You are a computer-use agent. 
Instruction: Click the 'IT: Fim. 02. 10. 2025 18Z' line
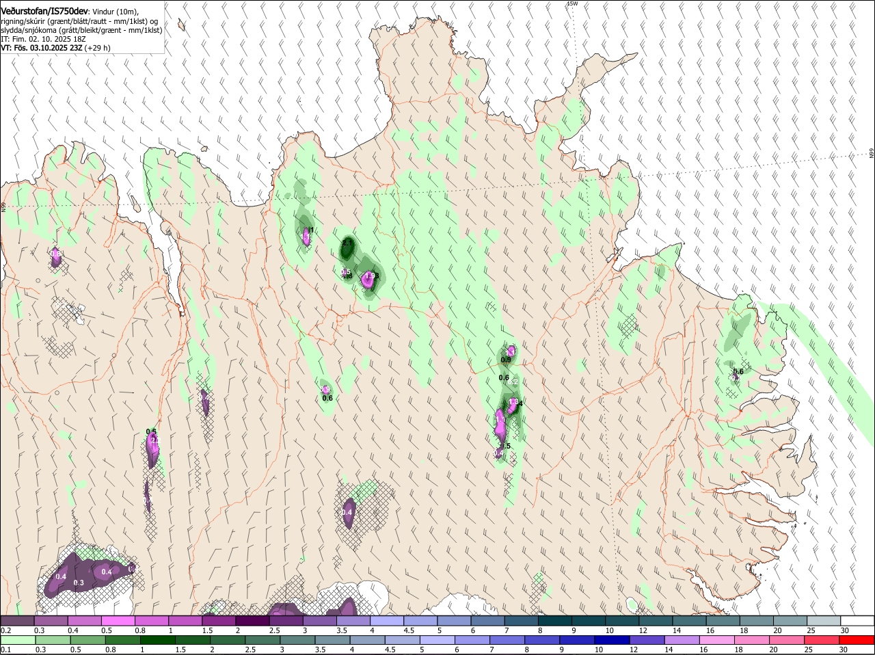(x=42, y=39)
